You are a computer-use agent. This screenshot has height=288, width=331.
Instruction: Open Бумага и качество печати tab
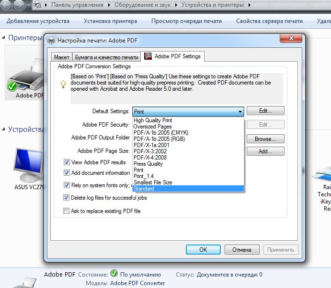coord(106,57)
